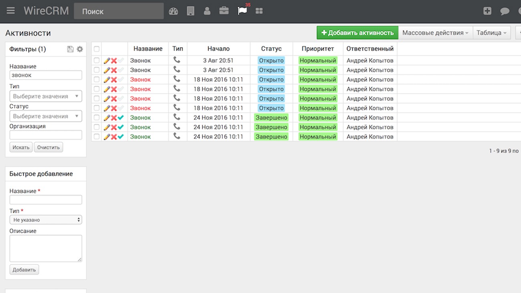Open the contacts person icon
The width and height of the screenshot is (521, 293).
coord(207,11)
